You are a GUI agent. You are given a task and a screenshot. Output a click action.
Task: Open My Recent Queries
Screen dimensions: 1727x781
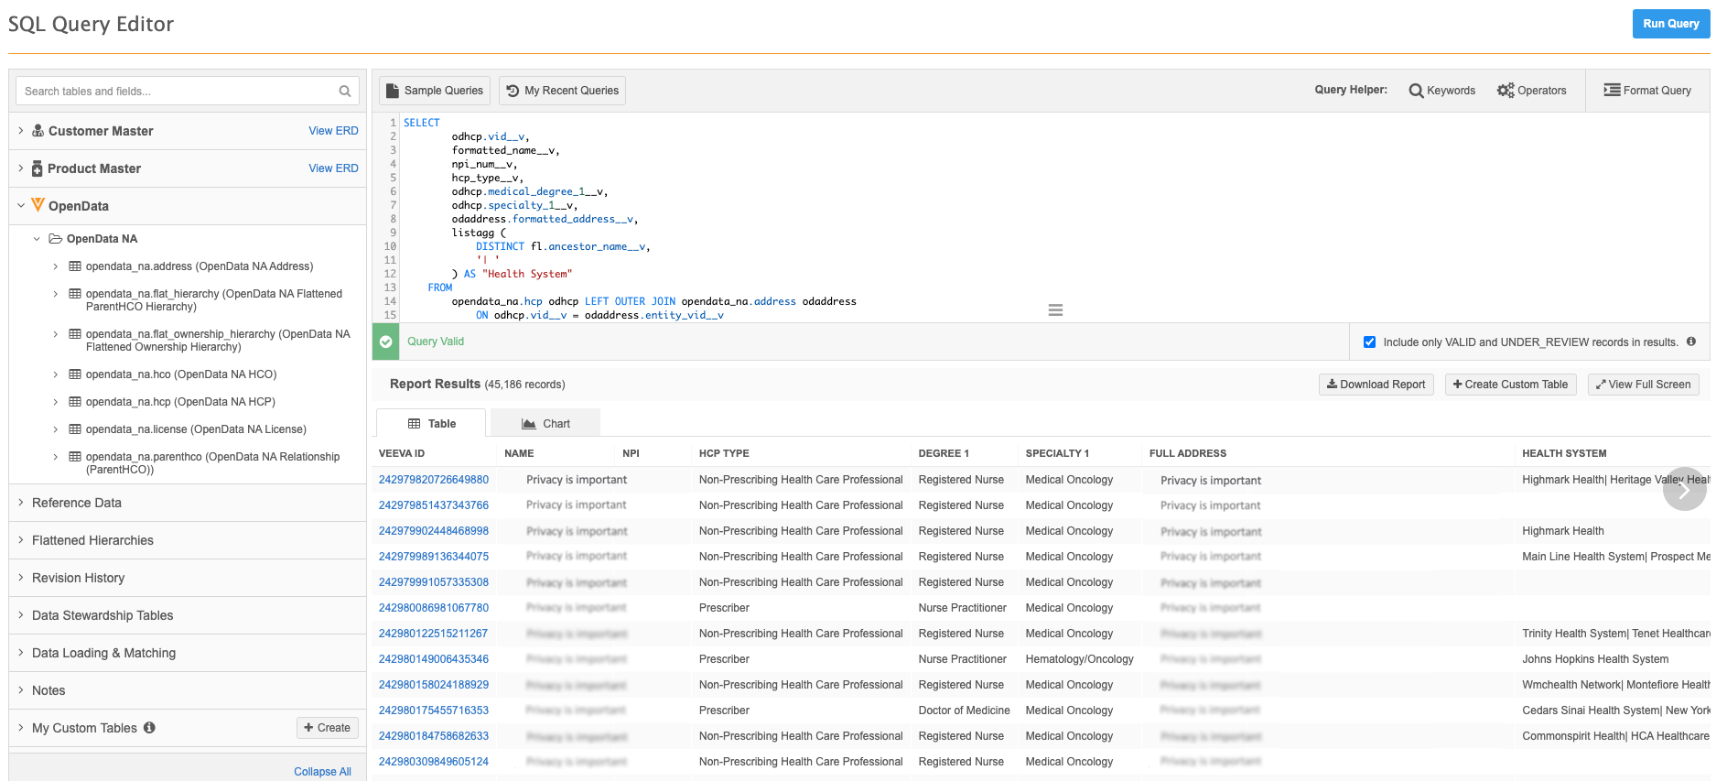click(x=563, y=91)
